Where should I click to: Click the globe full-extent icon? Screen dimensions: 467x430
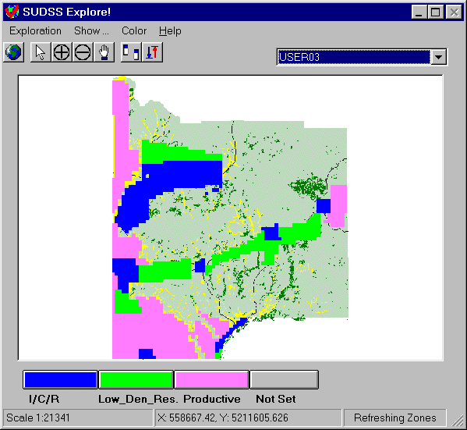(x=13, y=52)
